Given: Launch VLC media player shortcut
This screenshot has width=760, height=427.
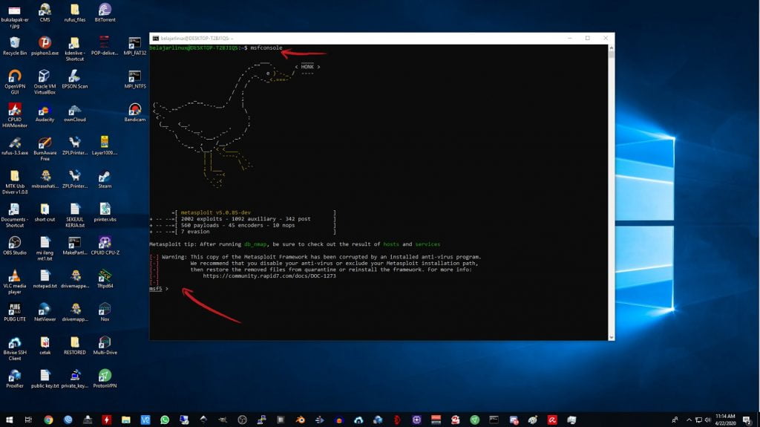Looking at the screenshot, I should coord(15,282).
